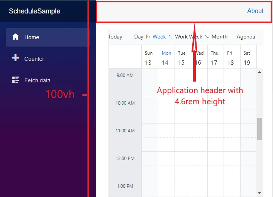Open the Fetch data navigation item

tap(48, 80)
